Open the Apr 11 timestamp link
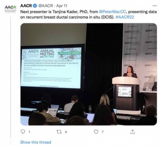This screenshot has width=161, height=147. (x=62, y=6)
